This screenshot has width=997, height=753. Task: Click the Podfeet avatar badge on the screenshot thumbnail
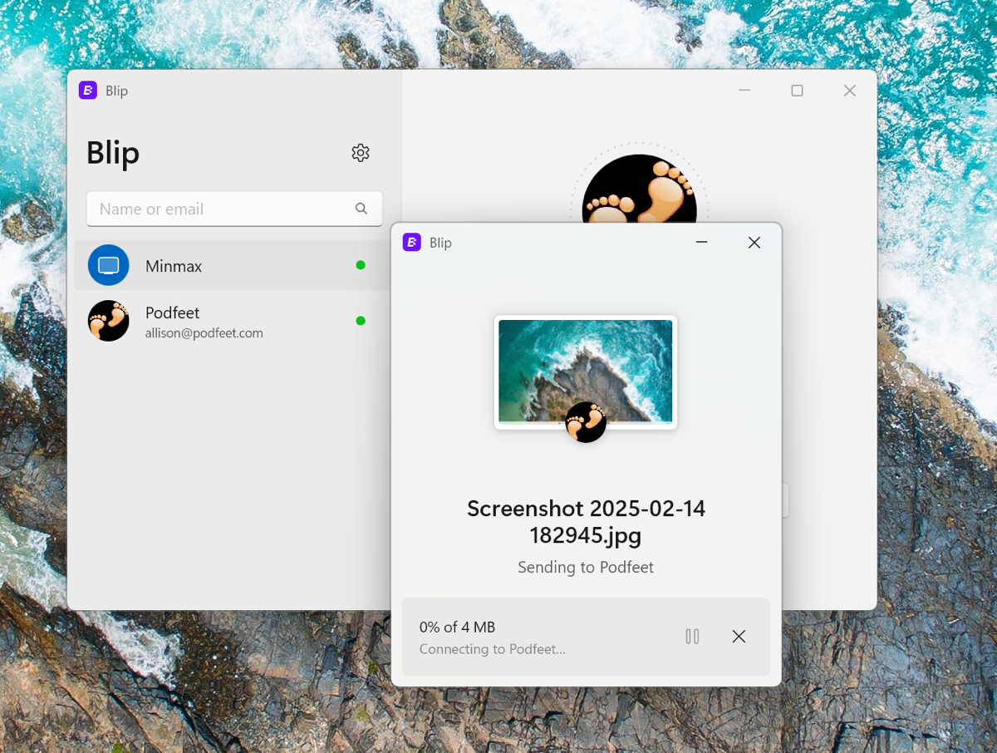click(586, 422)
